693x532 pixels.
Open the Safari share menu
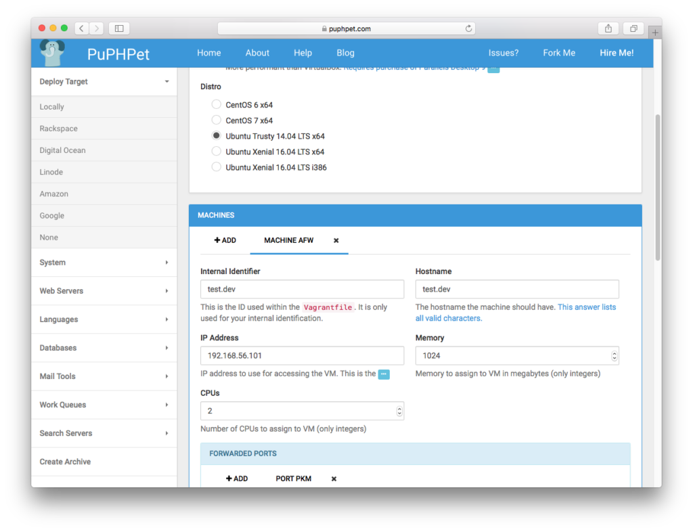[x=608, y=28]
